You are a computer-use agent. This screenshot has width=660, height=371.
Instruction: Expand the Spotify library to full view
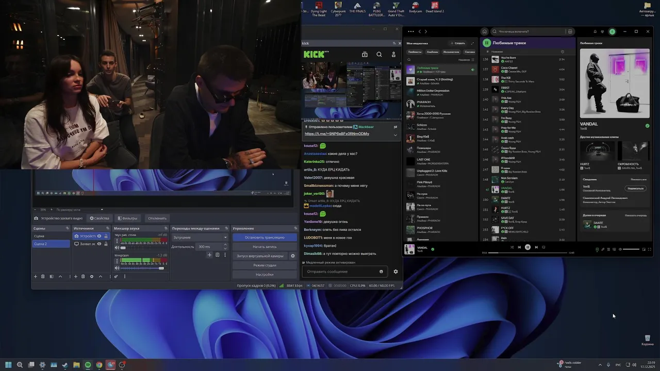click(x=472, y=43)
